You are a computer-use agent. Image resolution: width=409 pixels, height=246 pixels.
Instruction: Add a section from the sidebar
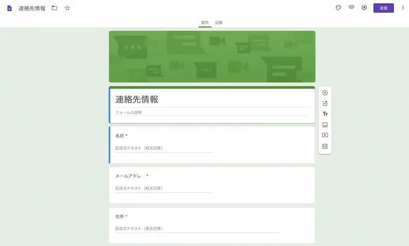(325, 146)
